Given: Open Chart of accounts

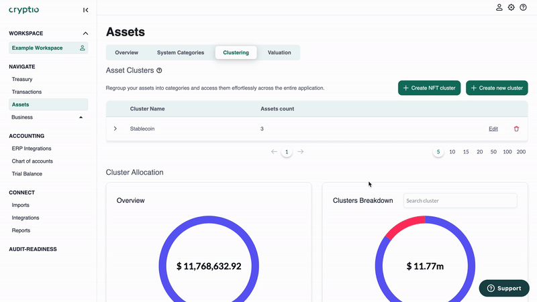Looking at the screenshot, I should [x=32, y=161].
